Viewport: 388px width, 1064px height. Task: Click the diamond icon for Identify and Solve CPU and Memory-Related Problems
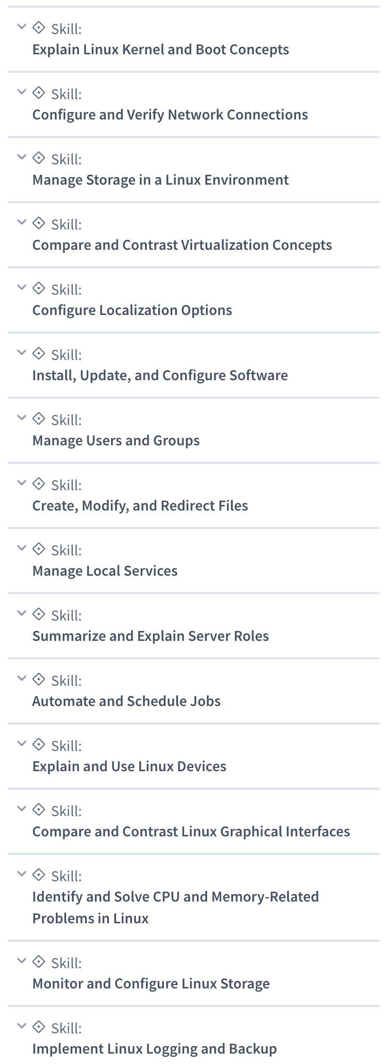click(39, 875)
